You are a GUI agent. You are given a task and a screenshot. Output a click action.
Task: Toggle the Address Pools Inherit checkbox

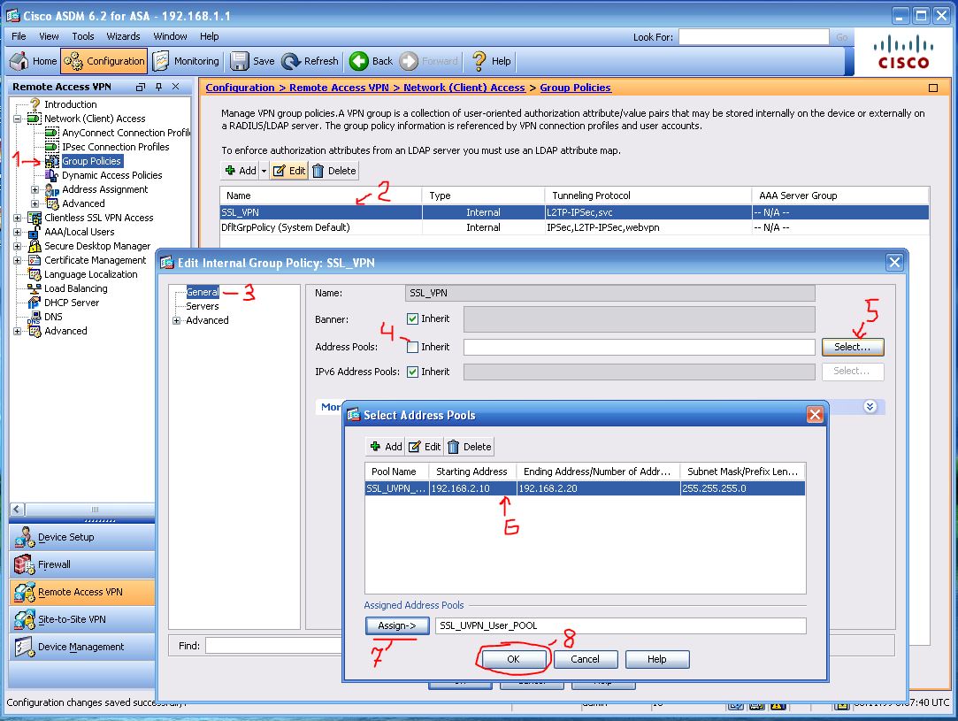[x=412, y=347]
